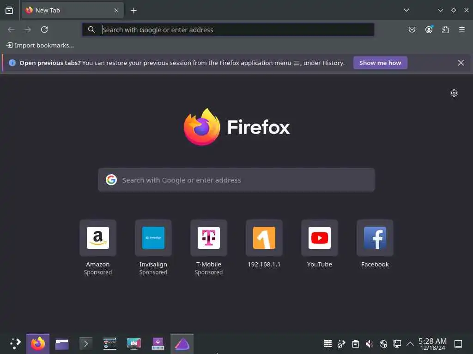The height and width of the screenshot is (354, 473).
Task: Open the download installer taskbar icon
Action: (x=158, y=344)
